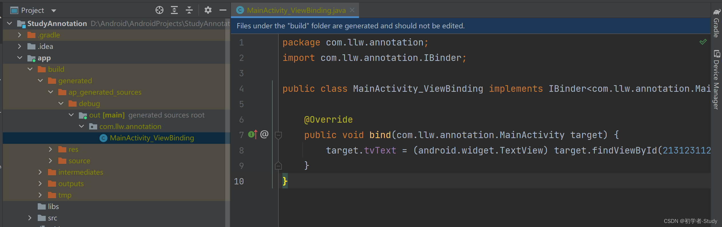The height and width of the screenshot is (227, 722).
Task: Collapse the ap_generated_sources folder
Action: coord(51,92)
